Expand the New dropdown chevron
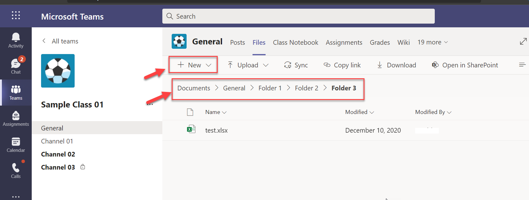Screen dimensions: 529x200 click(x=209, y=65)
